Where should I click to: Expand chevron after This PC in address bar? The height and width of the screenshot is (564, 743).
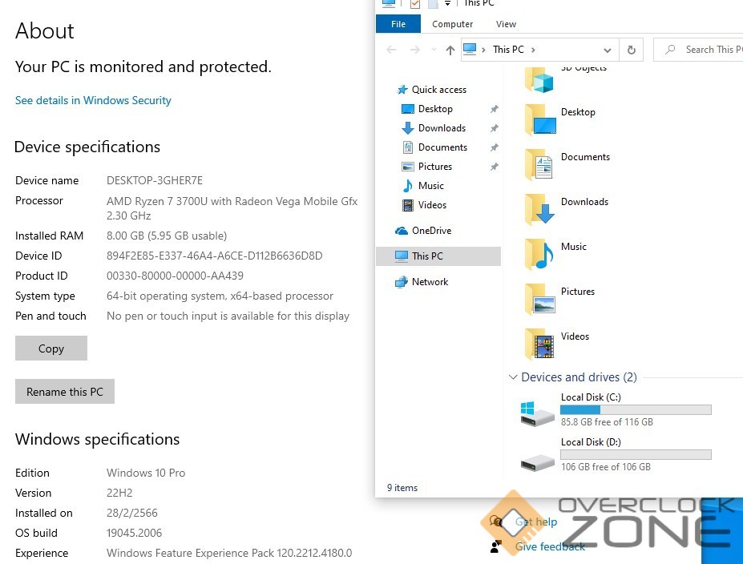point(533,50)
